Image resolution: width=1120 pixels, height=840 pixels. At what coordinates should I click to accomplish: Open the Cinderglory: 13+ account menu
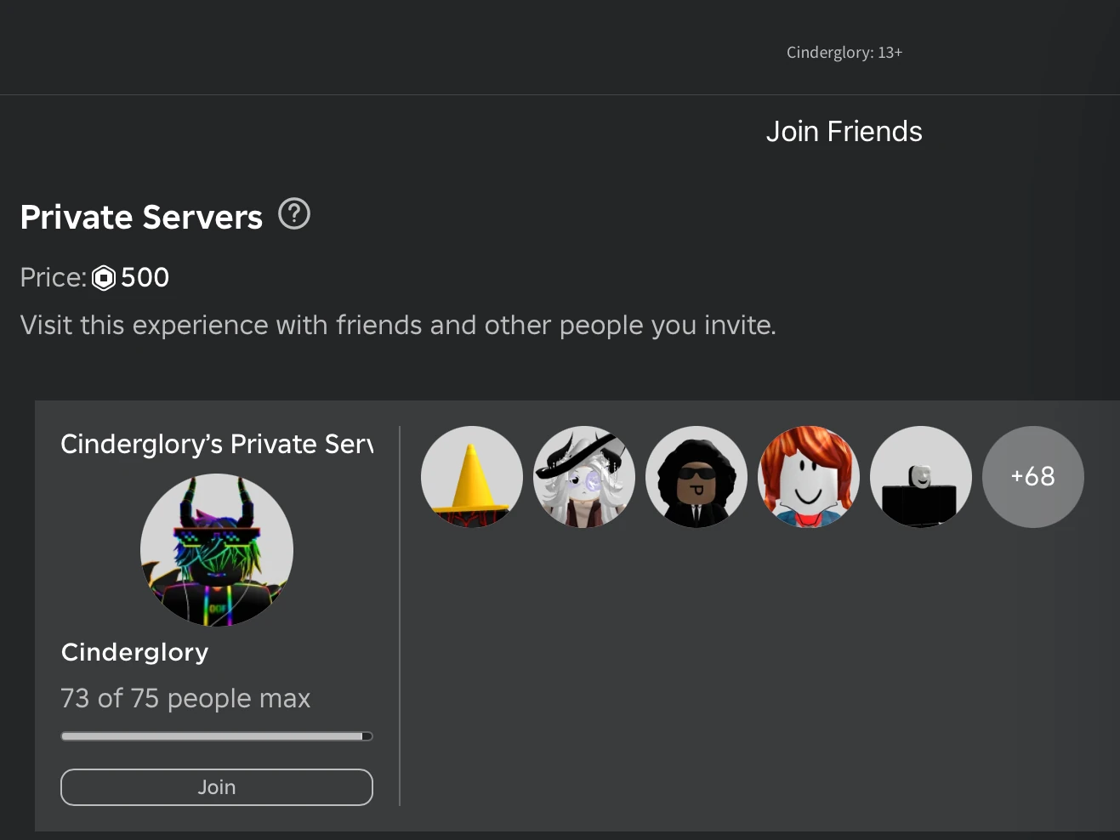pyautogui.click(x=844, y=52)
